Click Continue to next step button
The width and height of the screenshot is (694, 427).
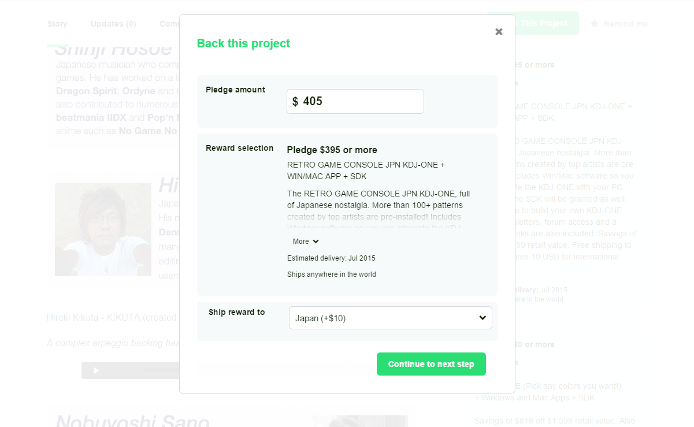431,364
